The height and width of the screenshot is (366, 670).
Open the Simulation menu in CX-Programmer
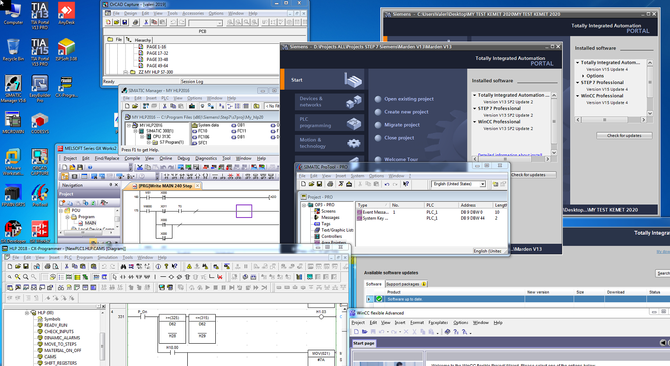[108, 257]
